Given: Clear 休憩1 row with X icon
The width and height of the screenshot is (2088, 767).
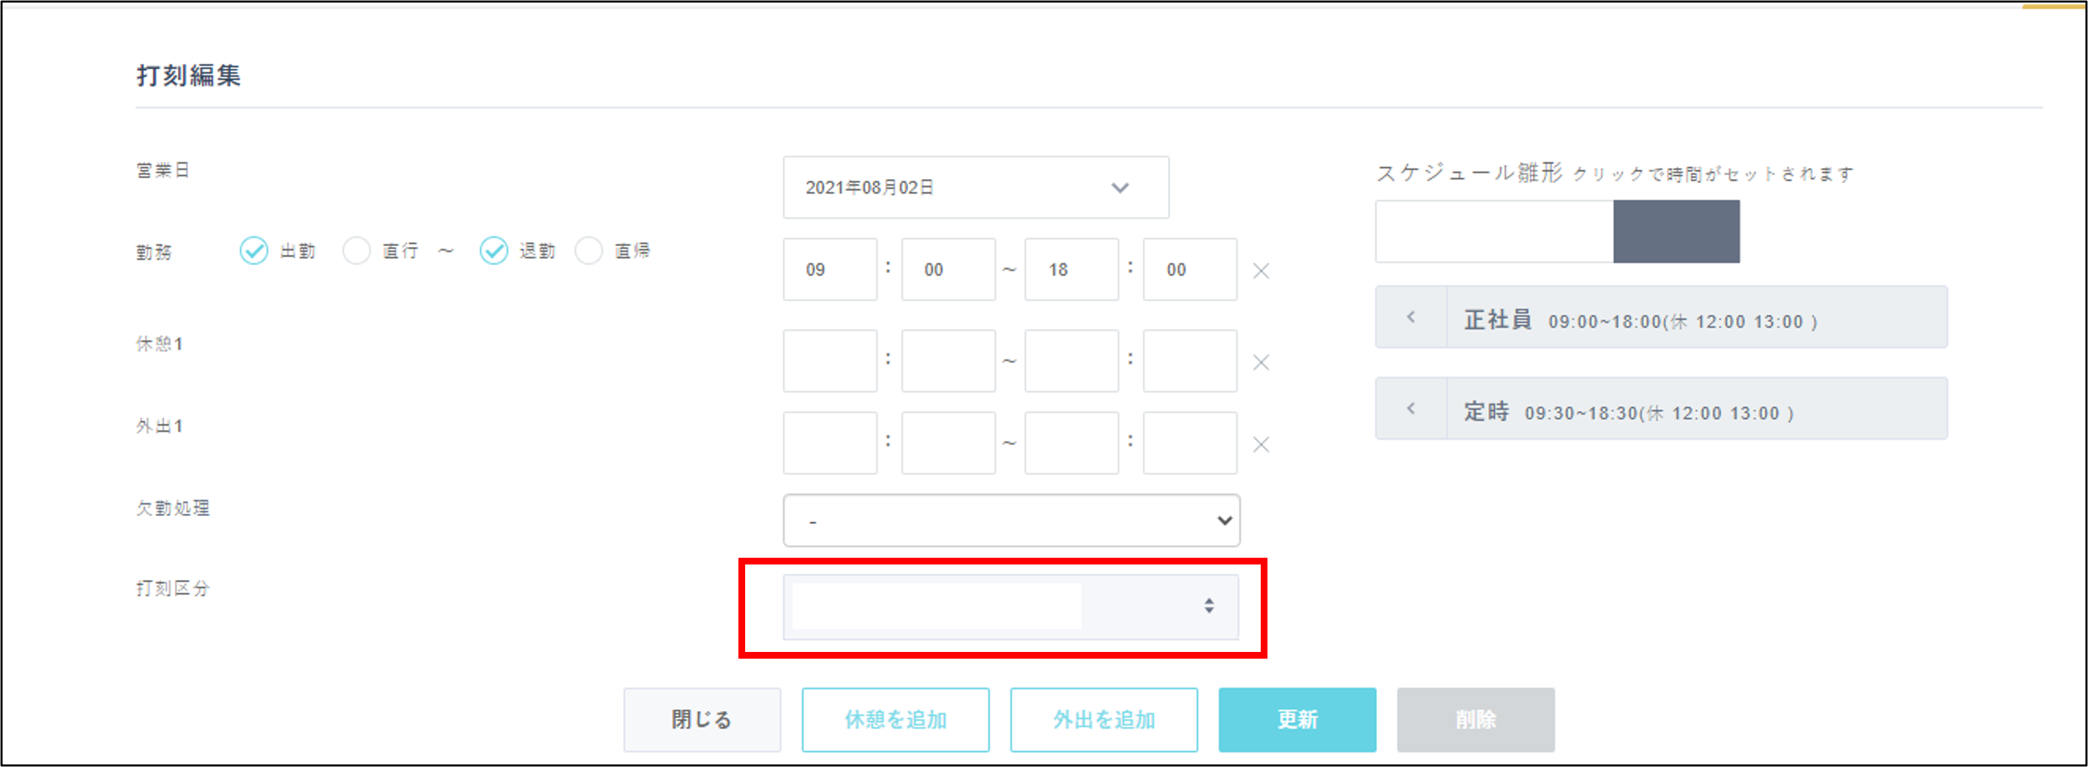Looking at the screenshot, I should [1261, 362].
